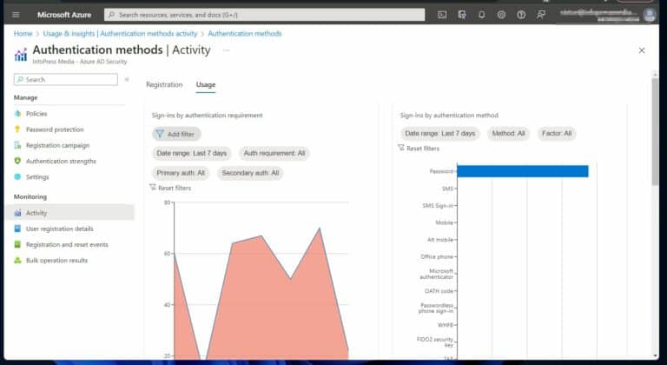Open the portal settings gear
The image size is (667, 365).
[501, 15]
